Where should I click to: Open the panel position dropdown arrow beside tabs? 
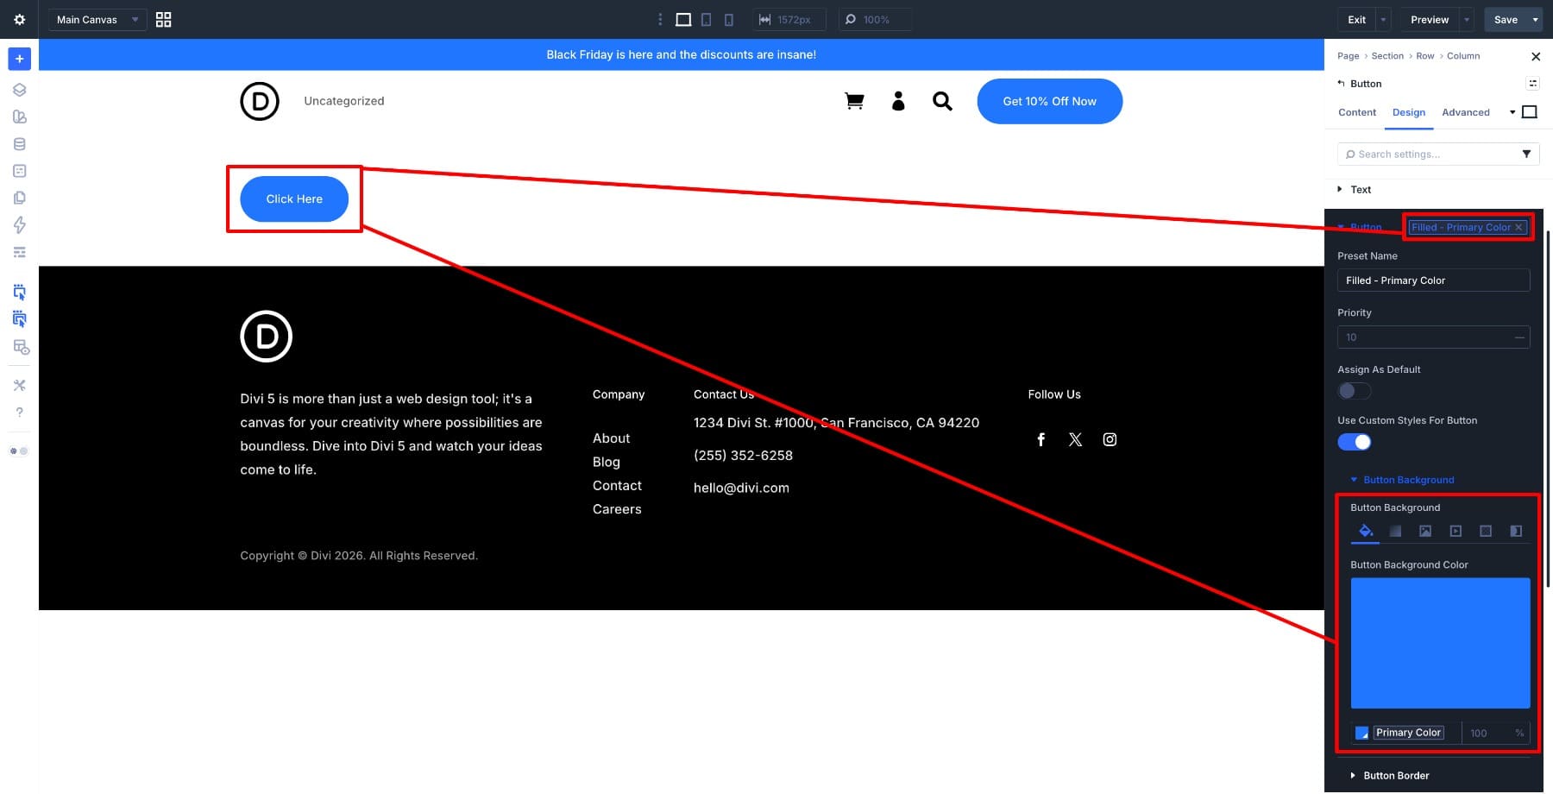tap(1512, 112)
